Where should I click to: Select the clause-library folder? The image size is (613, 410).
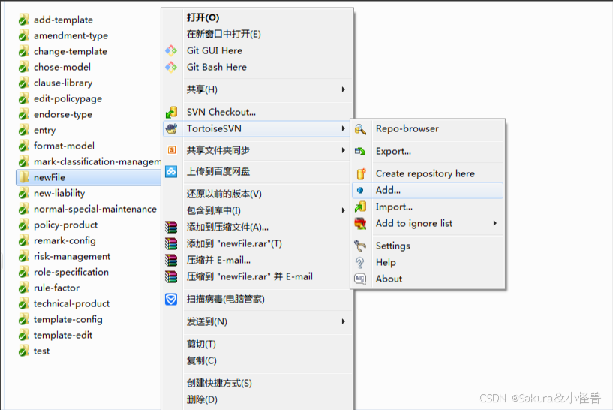(x=62, y=83)
